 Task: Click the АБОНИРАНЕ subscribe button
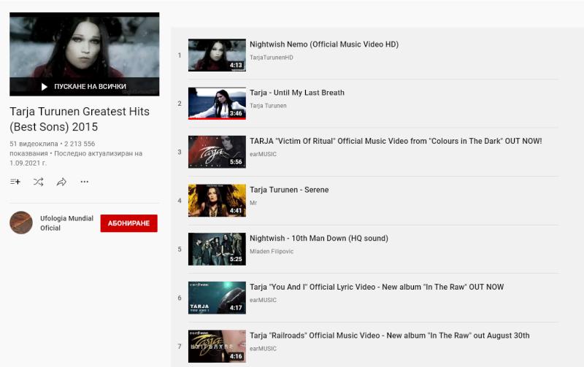click(x=129, y=223)
